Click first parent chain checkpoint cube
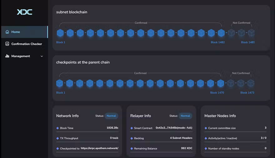The width and height of the screenshot is (275, 158). coord(60,83)
